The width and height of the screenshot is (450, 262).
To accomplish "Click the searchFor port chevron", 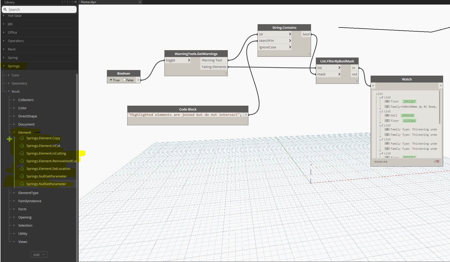I will click(290, 40).
